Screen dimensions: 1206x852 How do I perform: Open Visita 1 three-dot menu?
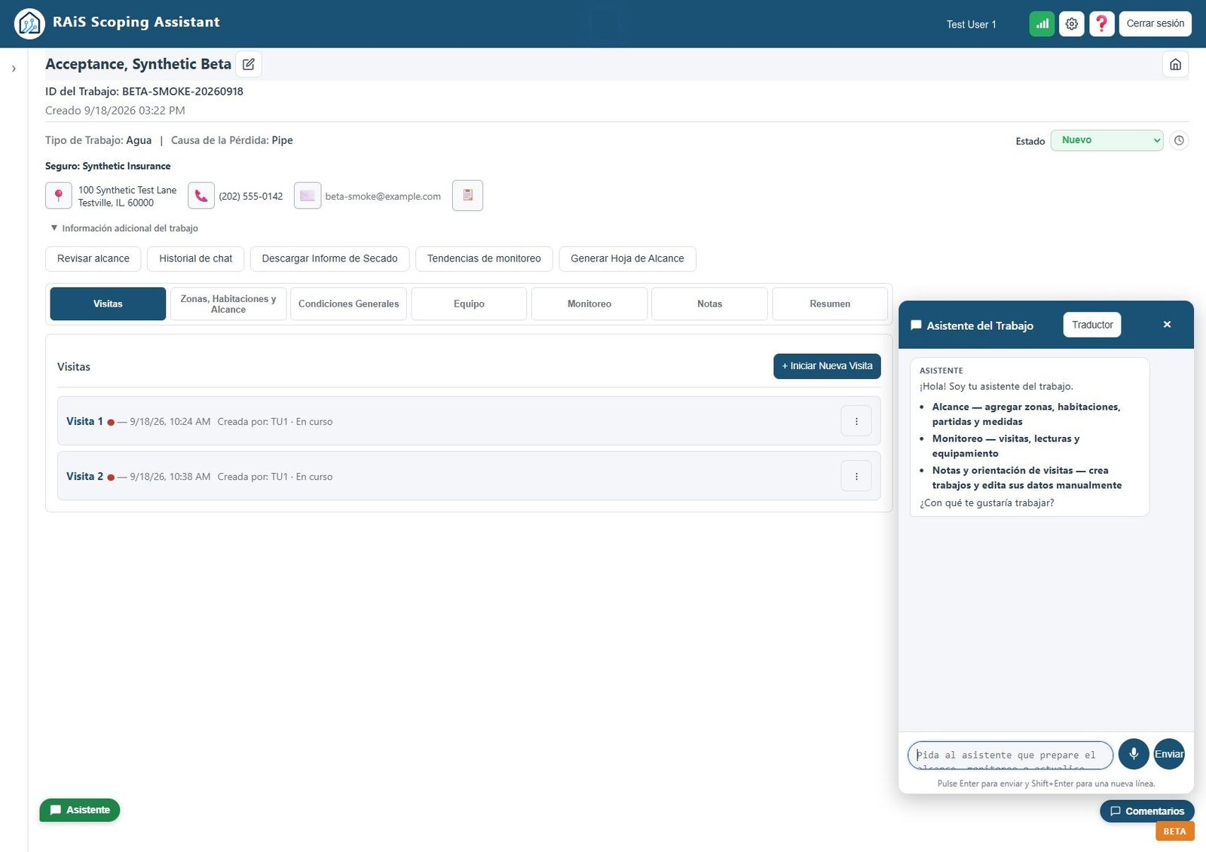click(856, 421)
